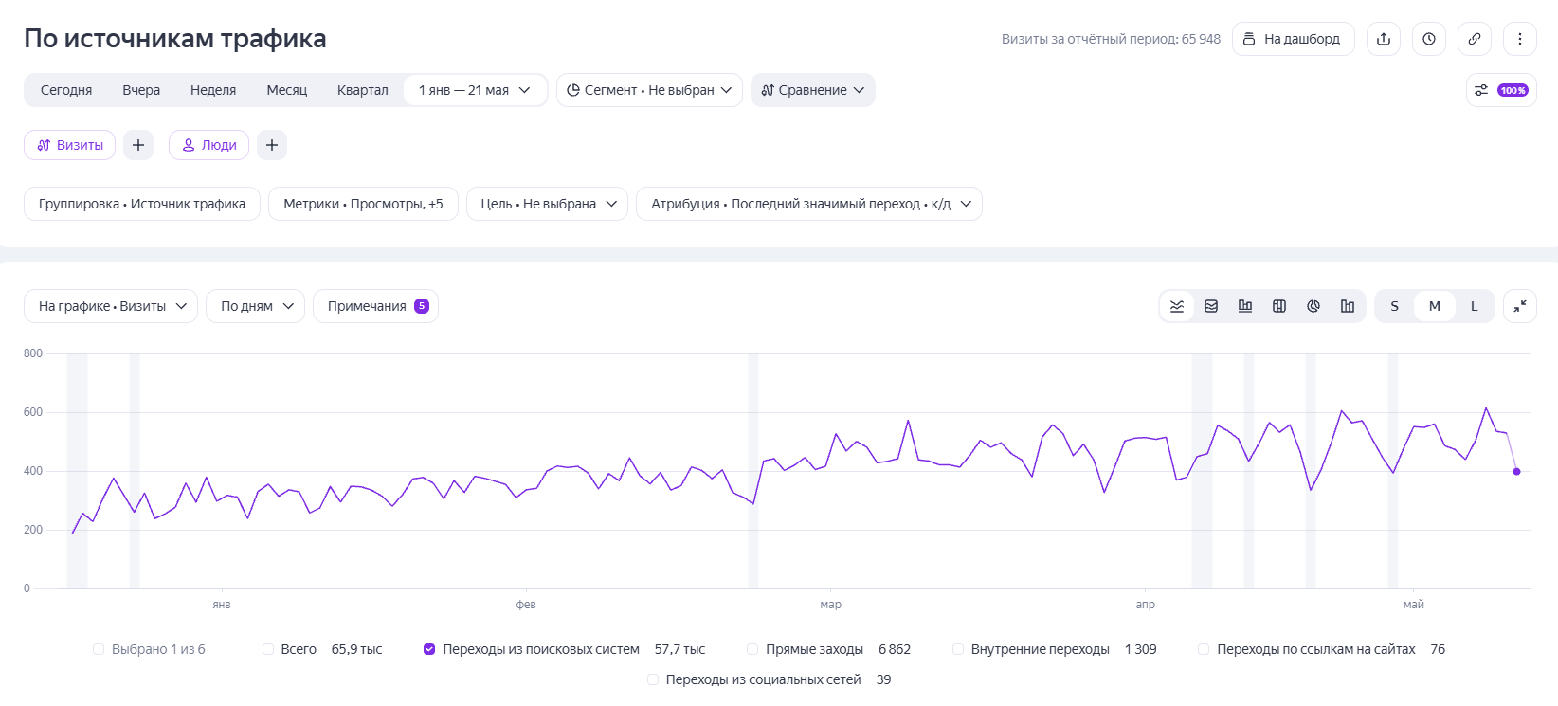The height and width of the screenshot is (706, 1558).
Task: Add segment with plus next to Визиты
Action: 138,145
